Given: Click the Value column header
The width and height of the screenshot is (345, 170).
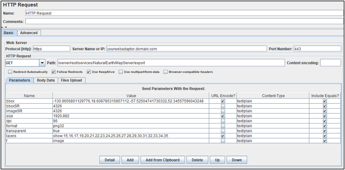Looking at the screenshot, I should 131,96.
